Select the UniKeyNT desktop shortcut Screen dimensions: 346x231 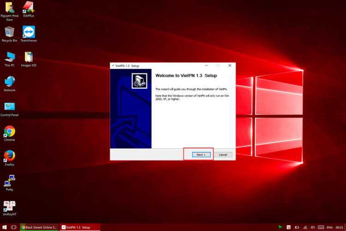click(10, 208)
